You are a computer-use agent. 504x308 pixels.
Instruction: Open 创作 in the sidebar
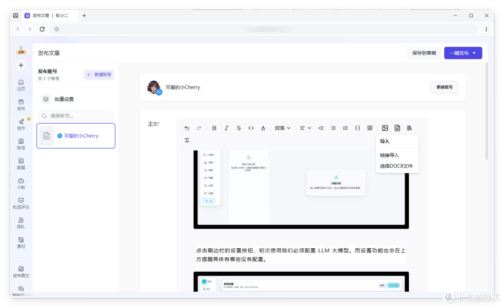[x=21, y=125]
